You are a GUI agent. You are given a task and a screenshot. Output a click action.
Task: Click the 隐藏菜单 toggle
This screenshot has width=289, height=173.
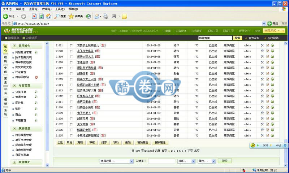pos(12,38)
